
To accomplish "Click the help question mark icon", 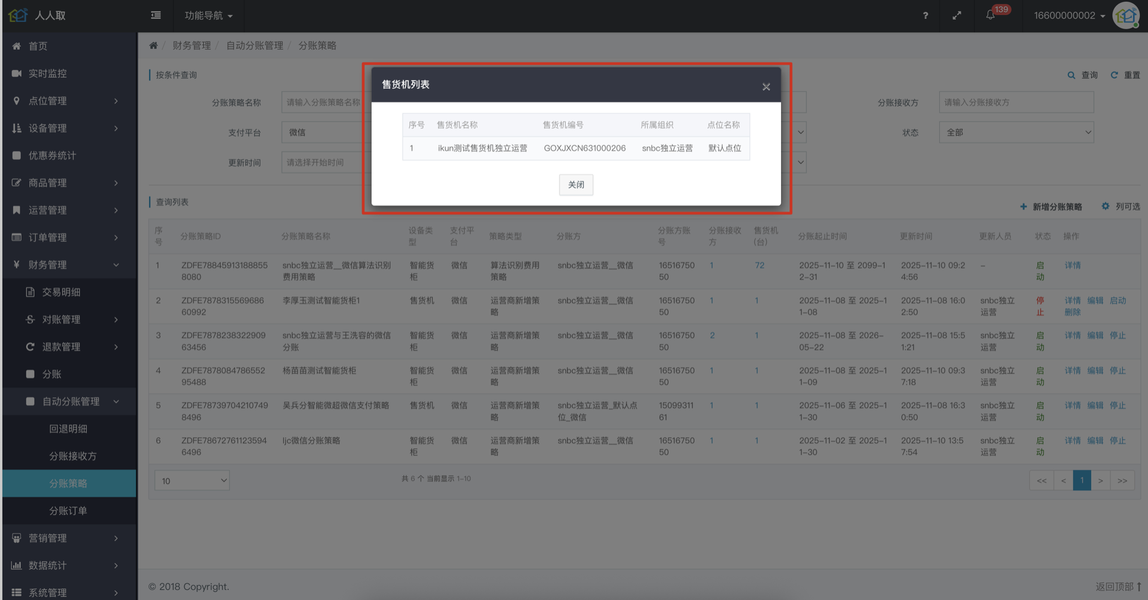I will (x=925, y=16).
